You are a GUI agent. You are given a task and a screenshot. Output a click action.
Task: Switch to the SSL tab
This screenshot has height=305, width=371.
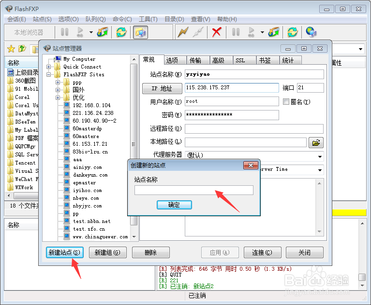click(245, 60)
